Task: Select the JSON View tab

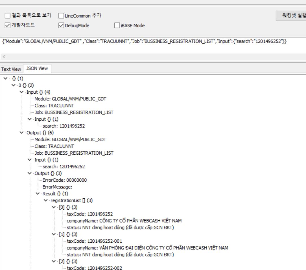Action: (x=37, y=69)
